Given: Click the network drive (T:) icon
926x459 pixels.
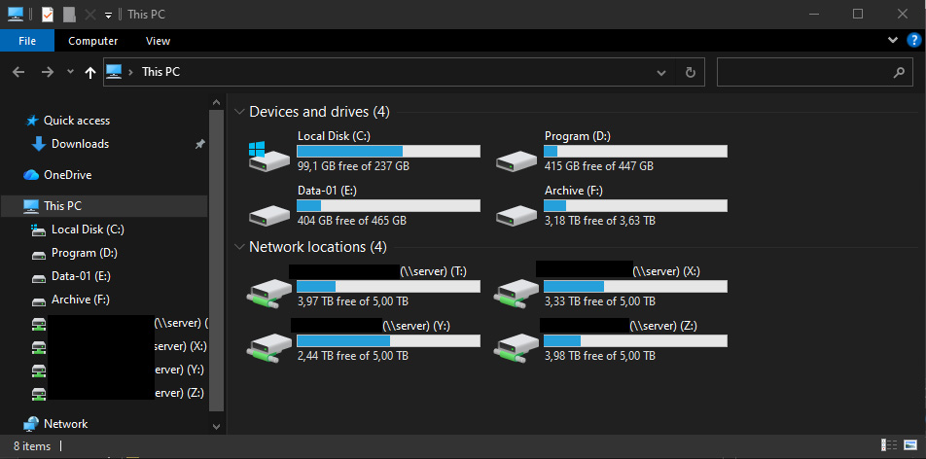Looking at the screenshot, I should [x=268, y=293].
